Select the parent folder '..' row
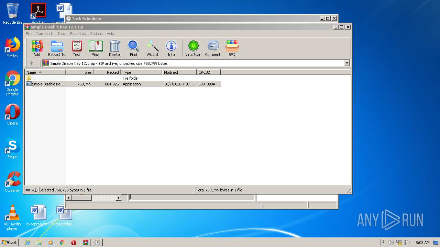 pos(123,78)
